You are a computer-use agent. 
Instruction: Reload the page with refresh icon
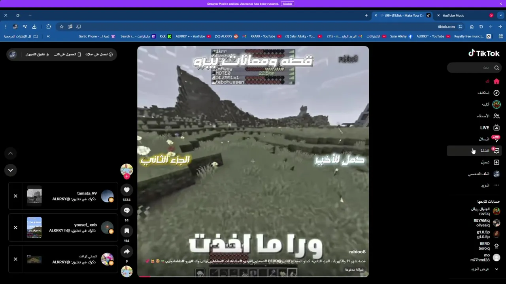coord(481,26)
